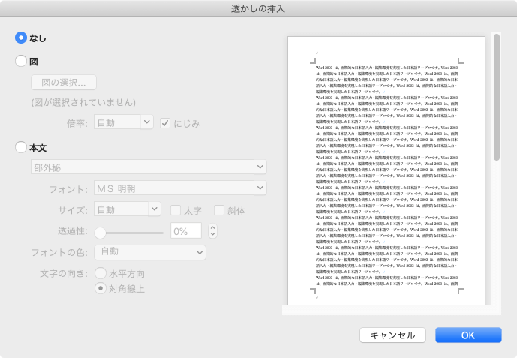Click the 部外秘 watermark text field

click(x=143, y=167)
